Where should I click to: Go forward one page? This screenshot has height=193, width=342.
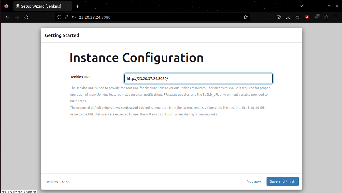17,17
